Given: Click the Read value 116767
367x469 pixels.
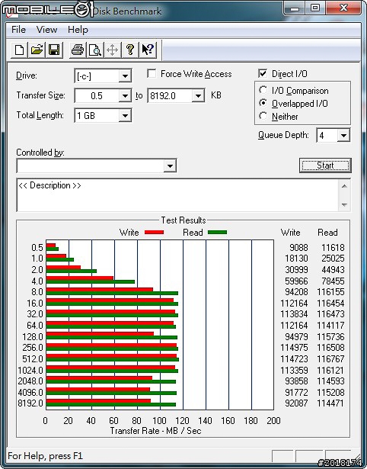Looking at the screenshot, I should (330, 358).
